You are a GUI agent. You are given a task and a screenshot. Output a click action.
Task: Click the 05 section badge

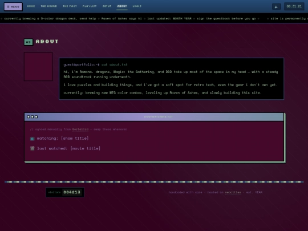click(29, 42)
